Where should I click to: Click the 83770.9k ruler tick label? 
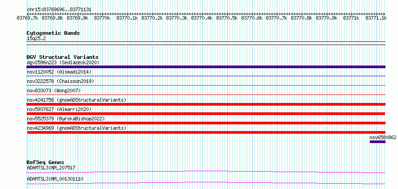point(326,18)
